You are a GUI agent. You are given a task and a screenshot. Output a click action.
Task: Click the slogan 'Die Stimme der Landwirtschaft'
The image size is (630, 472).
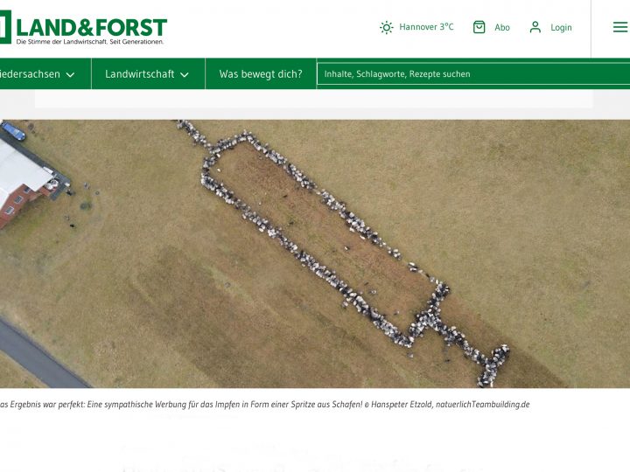(89, 42)
